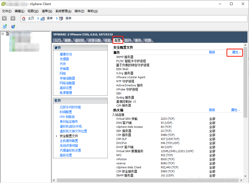Viewport: 249px width, 183px height.
Task: Switch to the 用户 tab
Action: 128,40
